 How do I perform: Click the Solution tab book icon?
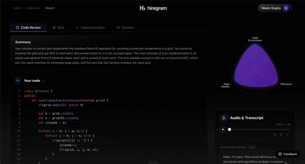point(118,27)
